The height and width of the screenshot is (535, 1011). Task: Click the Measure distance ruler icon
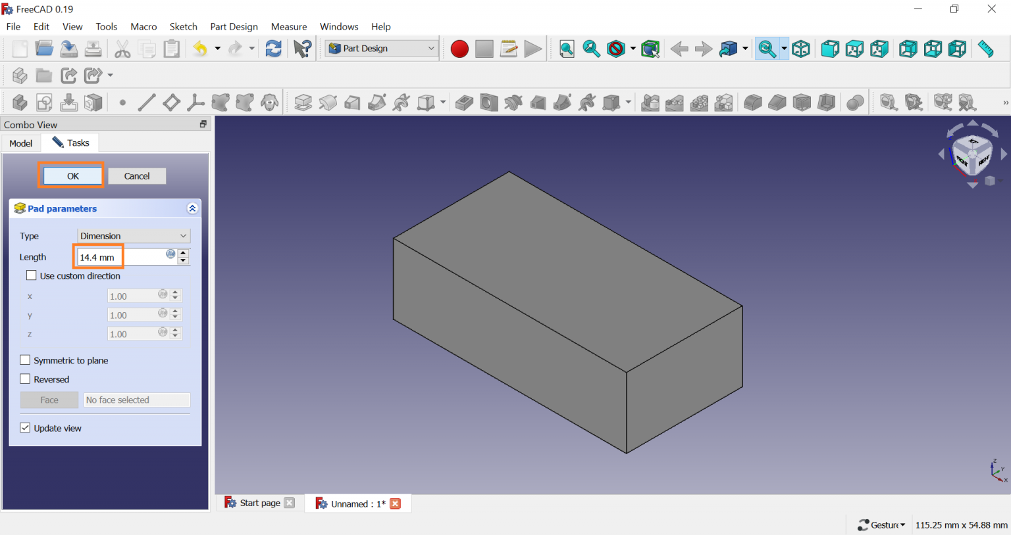tap(985, 49)
